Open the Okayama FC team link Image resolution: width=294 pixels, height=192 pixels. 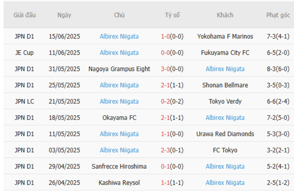(x=119, y=118)
